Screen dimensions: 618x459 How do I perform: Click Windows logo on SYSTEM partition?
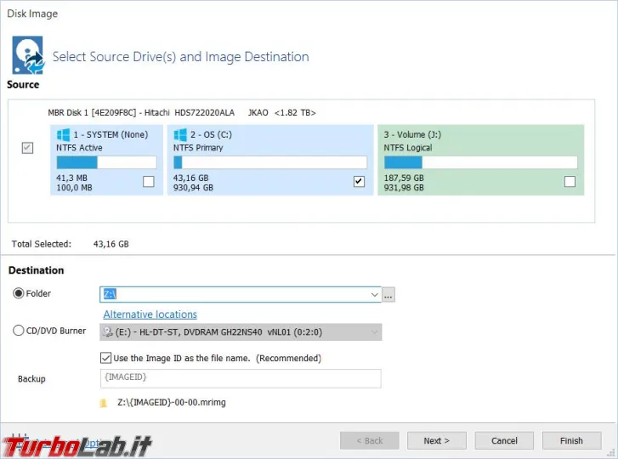click(63, 134)
